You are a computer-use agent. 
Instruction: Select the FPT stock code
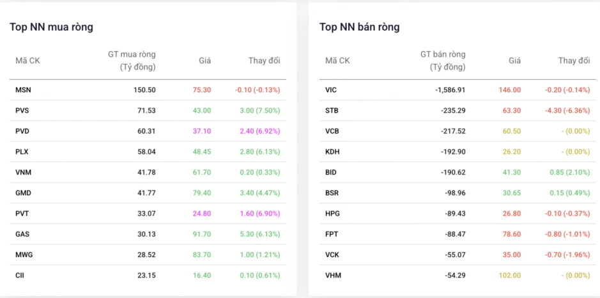click(x=332, y=234)
